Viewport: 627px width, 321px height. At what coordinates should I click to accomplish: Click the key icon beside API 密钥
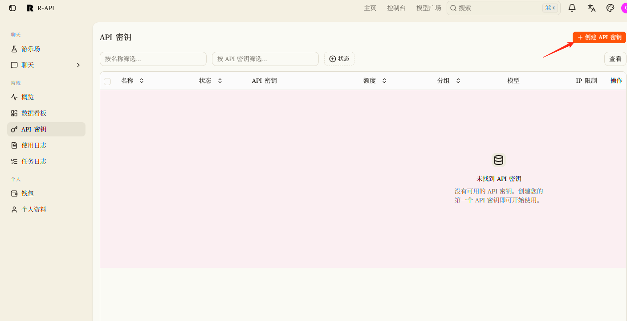pyautogui.click(x=14, y=129)
